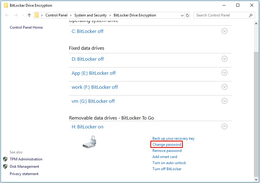Click the search magnifier icon

251,15
